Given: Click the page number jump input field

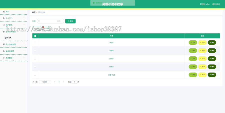Looking at the screenshot, I should pos(74,82).
